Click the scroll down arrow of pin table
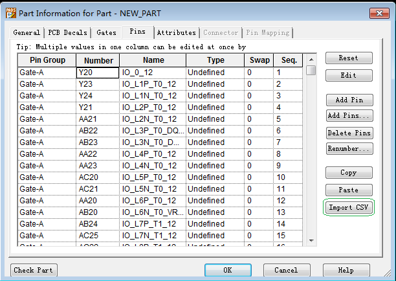 (x=311, y=241)
